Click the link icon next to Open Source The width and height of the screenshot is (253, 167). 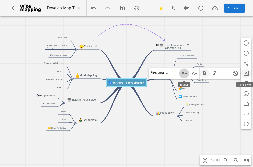tap(41, 96)
